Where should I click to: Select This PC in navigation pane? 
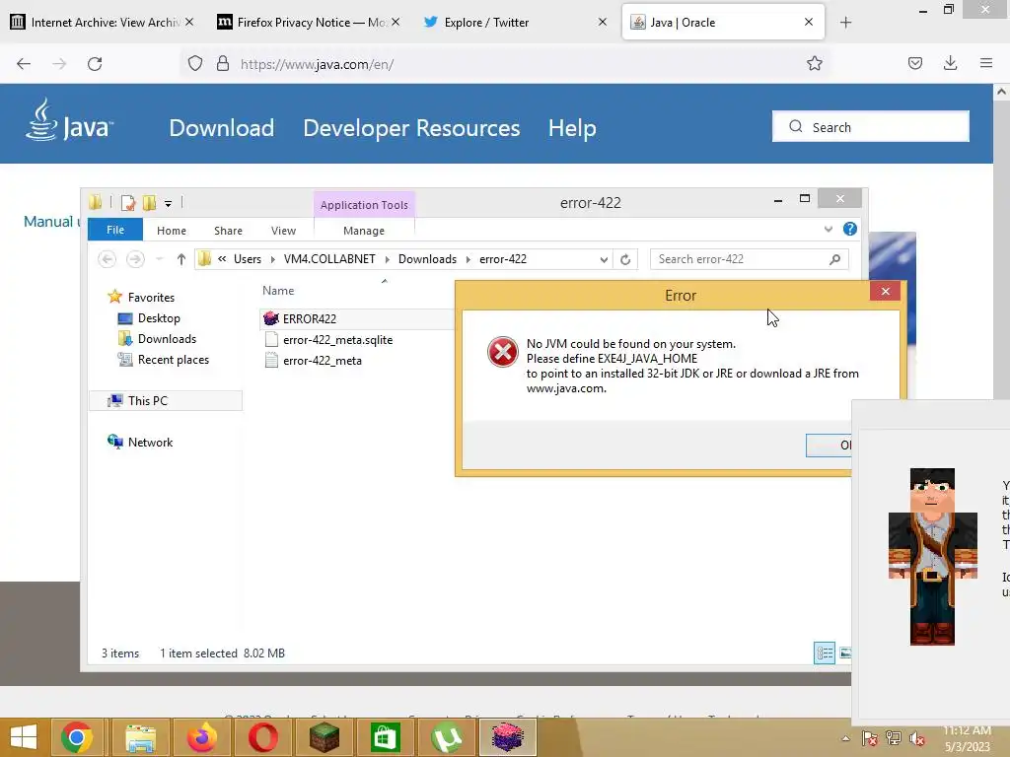[x=148, y=401]
